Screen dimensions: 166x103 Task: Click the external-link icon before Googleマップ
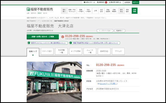(99, 84)
